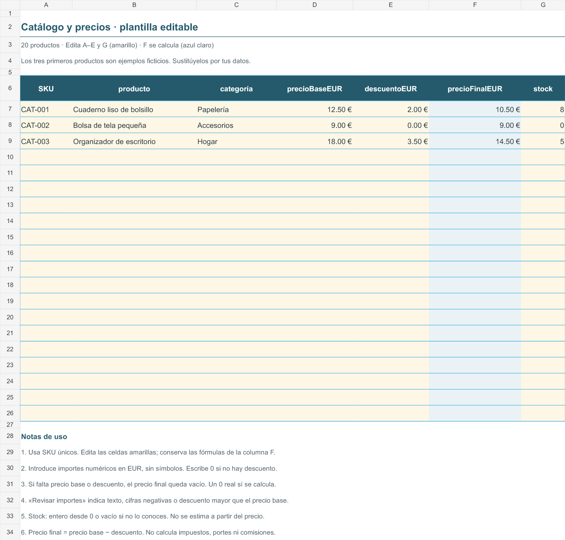Select final price 14.50 € cell
565x540 pixels.
[475, 141]
